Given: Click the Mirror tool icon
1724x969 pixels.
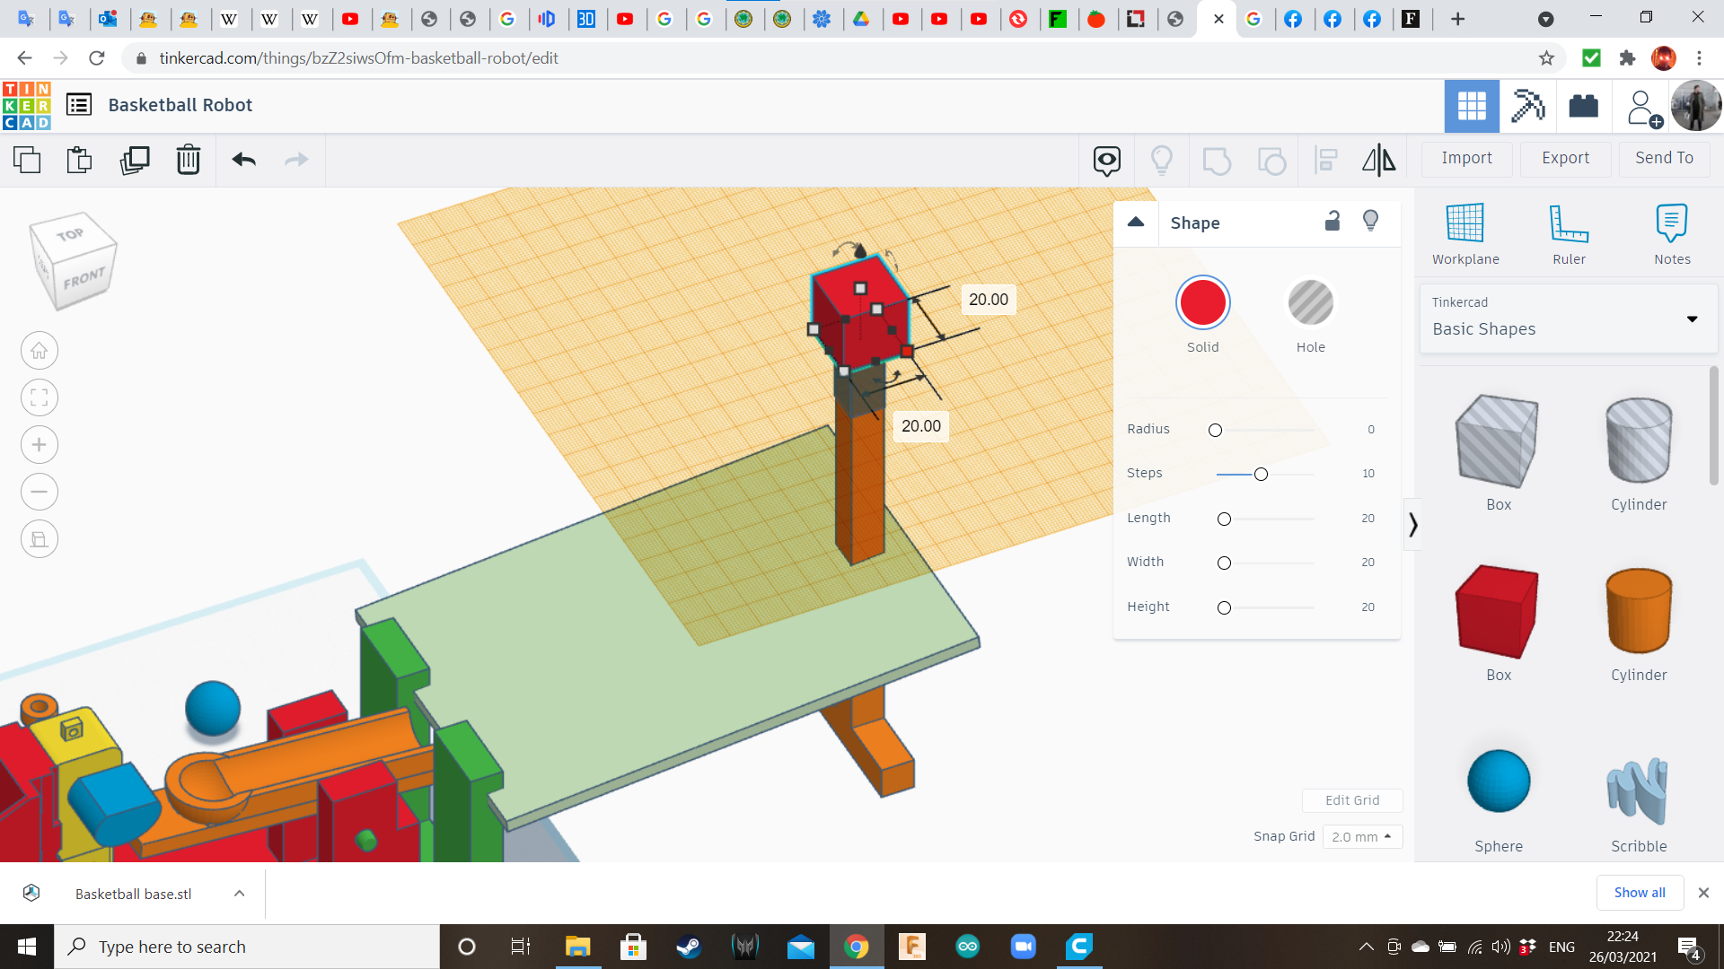Looking at the screenshot, I should click(x=1378, y=160).
